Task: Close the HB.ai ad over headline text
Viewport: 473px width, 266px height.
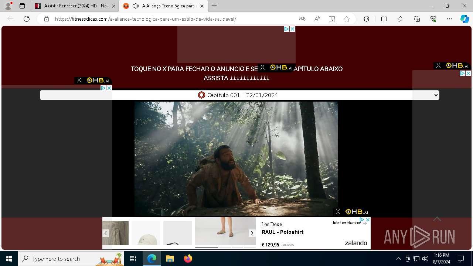Action: pos(262,67)
